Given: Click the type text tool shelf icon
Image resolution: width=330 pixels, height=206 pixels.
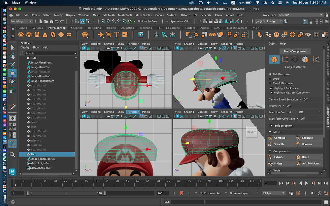Looking at the screenshot, I should tap(117, 35).
